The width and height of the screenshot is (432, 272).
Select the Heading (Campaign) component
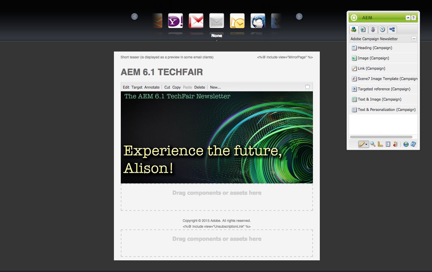(383, 48)
